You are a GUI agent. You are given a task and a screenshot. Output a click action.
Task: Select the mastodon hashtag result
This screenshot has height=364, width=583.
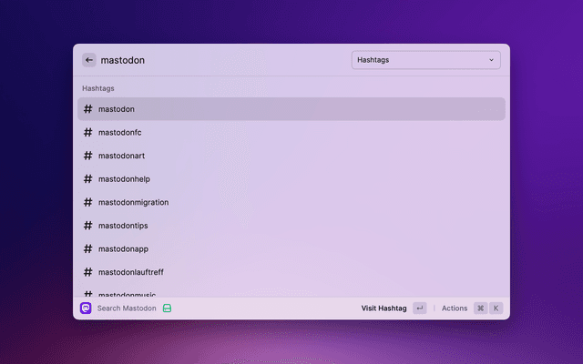point(291,109)
